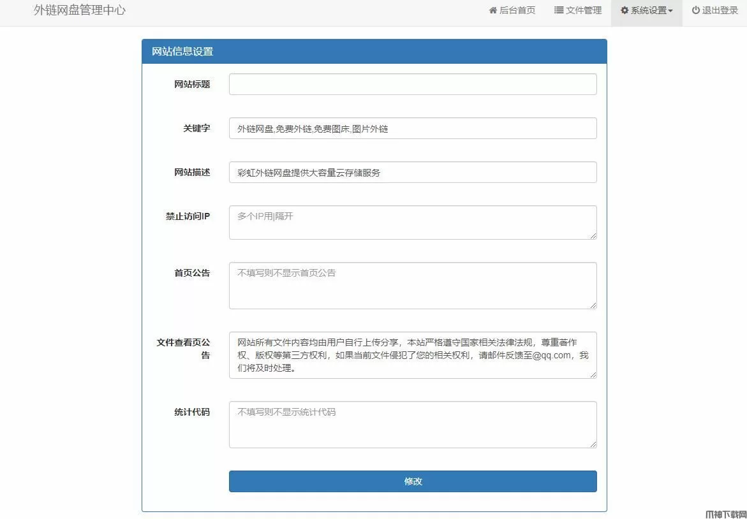Click the 首页公告 textarea resize handle
Screen dimensions: 747x519
[x=593, y=305]
